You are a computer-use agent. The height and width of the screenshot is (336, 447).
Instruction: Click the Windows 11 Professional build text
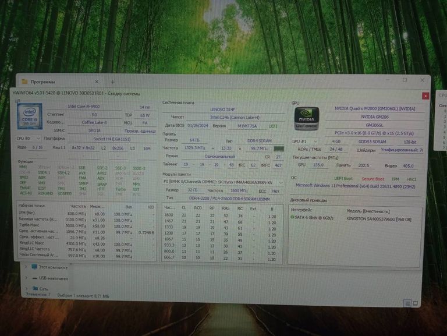(355, 186)
